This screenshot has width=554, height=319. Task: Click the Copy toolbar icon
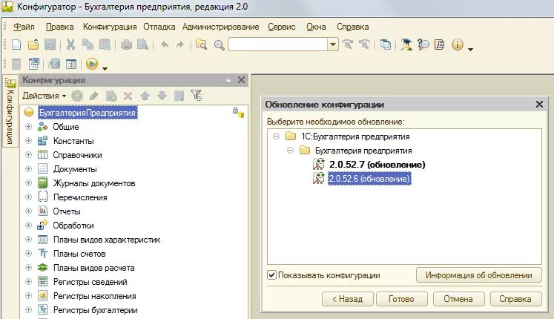click(88, 45)
